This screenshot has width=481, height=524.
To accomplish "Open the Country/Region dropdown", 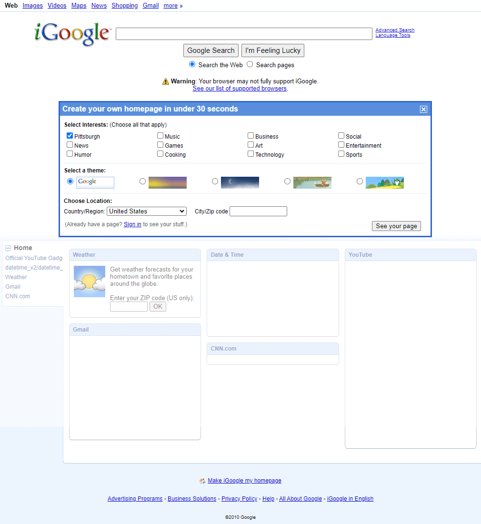I will 147,211.
